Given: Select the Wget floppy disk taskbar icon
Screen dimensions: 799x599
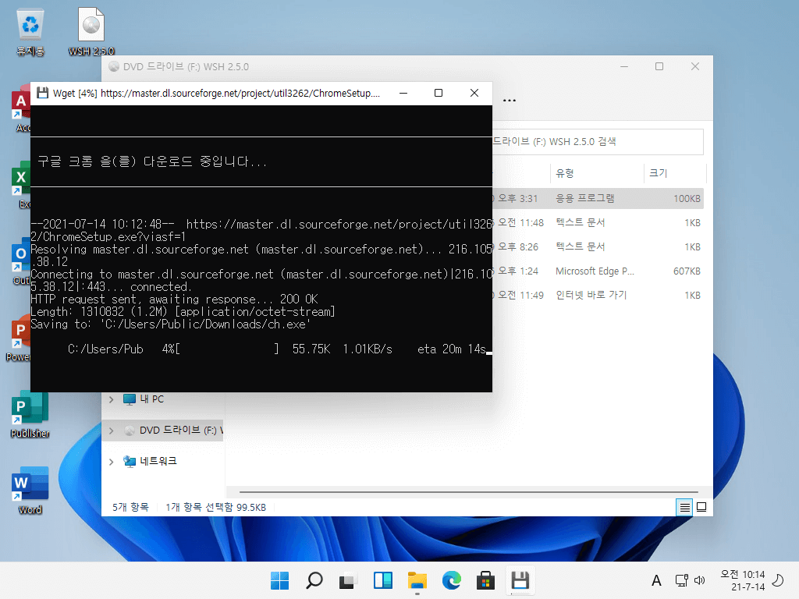Looking at the screenshot, I should (x=520, y=580).
